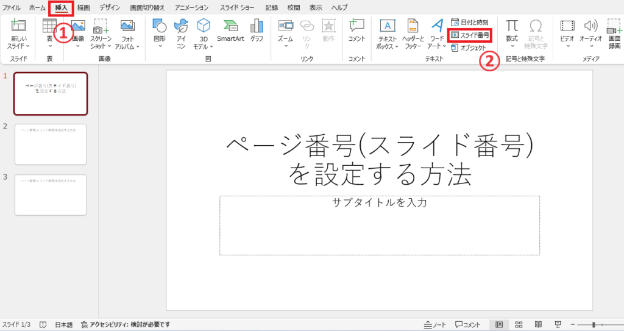Select slide 1 thumbnail
The height and width of the screenshot is (331, 624).
coord(51,94)
